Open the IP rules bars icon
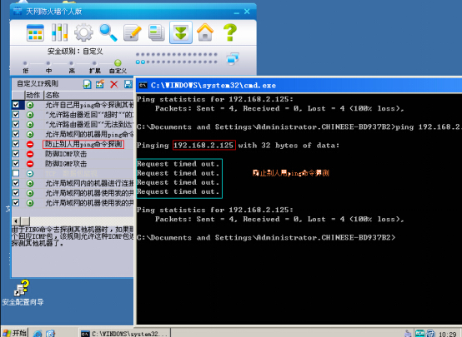The height and width of the screenshot is (337, 462). click(59, 32)
